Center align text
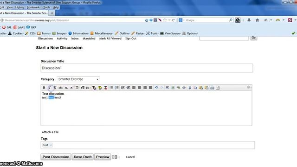The height and width of the screenshot is (167, 297). (139, 88)
